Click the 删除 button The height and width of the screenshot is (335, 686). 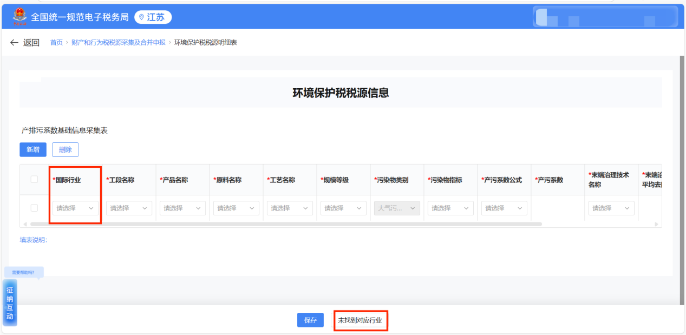[x=65, y=149]
